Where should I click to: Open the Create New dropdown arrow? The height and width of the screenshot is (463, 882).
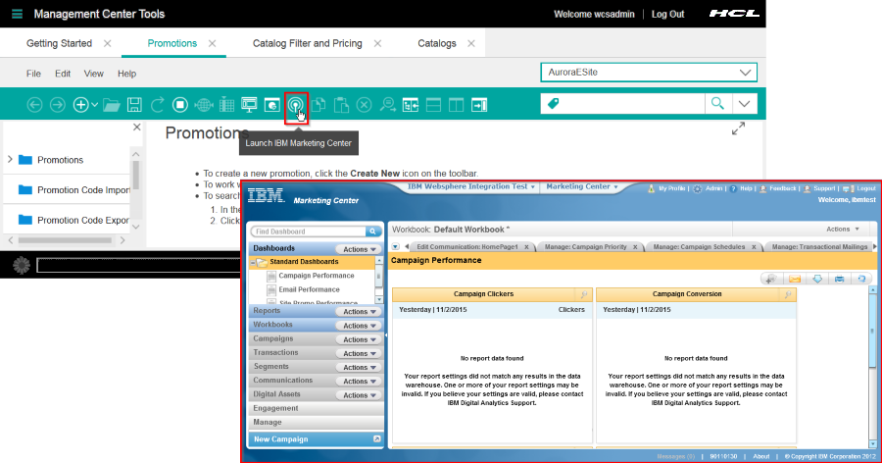[x=94, y=105]
